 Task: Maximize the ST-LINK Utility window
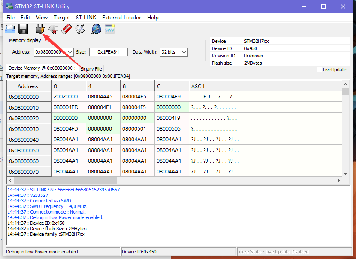coord(323,6)
